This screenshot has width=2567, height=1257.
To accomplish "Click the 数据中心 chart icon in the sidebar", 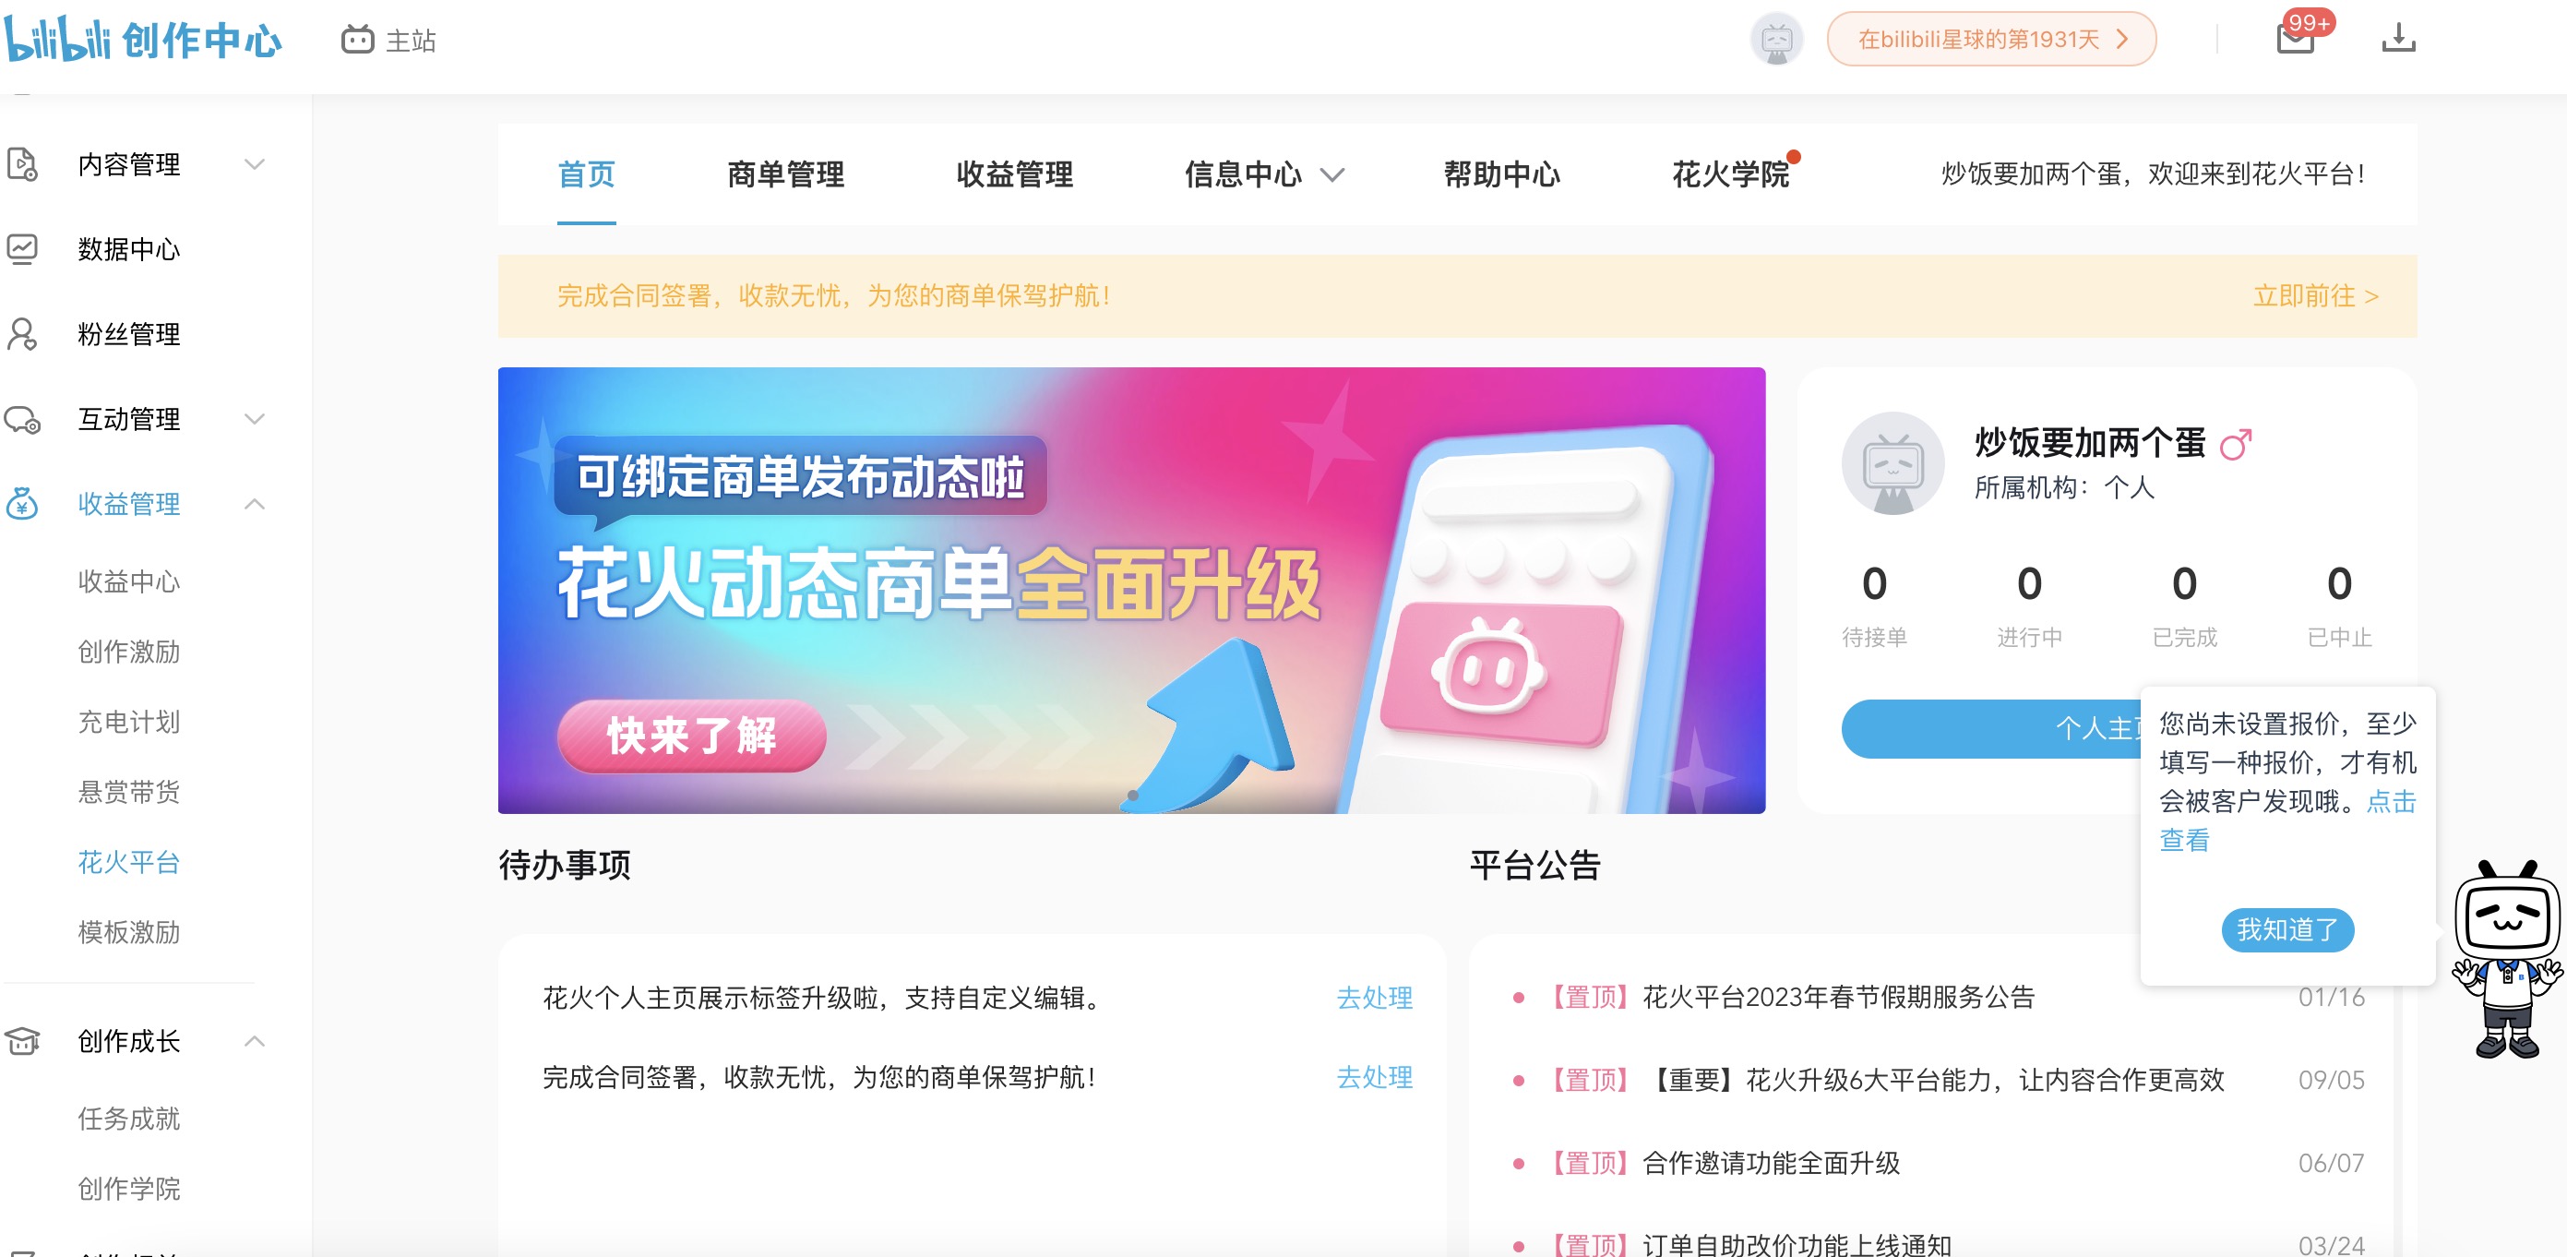I will (x=22, y=248).
